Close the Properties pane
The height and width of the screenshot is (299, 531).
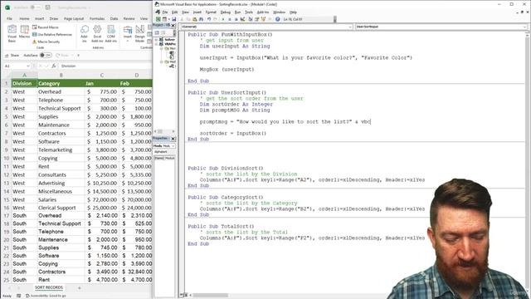click(173, 139)
